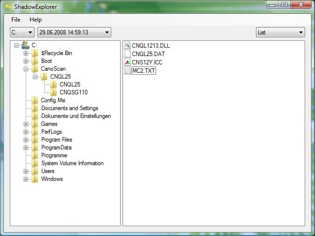The width and height of the screenshot is (315, 236).
Task: Select System Volume Information folder
Action: tap(72, 163)
